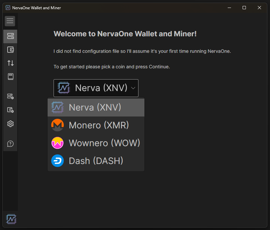Close the NervaOne window

(x=259, y=8)
